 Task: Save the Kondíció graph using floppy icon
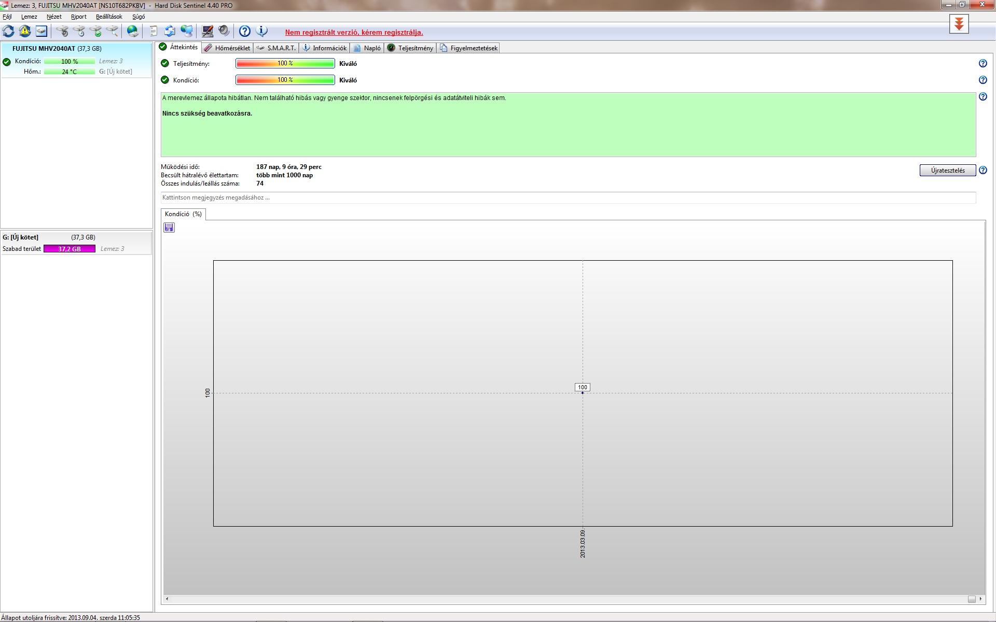169,228
